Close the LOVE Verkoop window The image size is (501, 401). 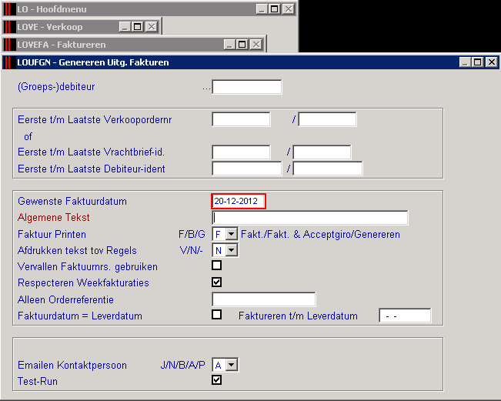tap(152, 26)
